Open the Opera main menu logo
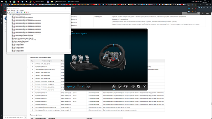The height and width of the screenshot is (119, 212). click(x=2, y=5)
